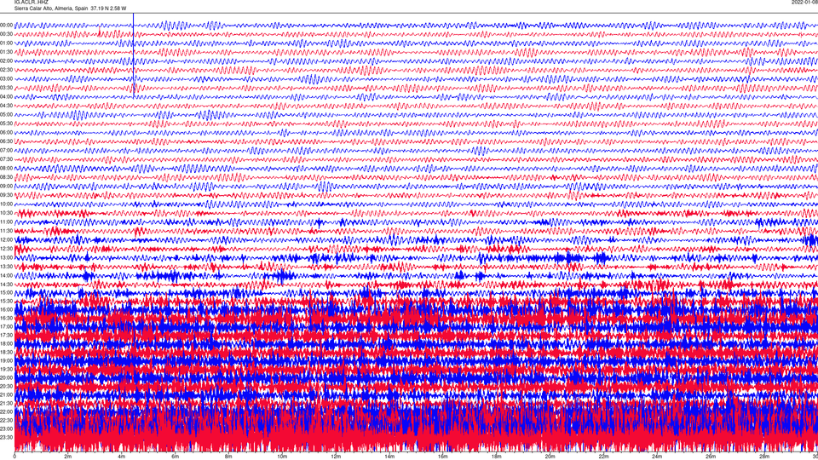This screenshot has width=818, height=460.
Task: Select the 23:30 trace time label
Action: 6,438
